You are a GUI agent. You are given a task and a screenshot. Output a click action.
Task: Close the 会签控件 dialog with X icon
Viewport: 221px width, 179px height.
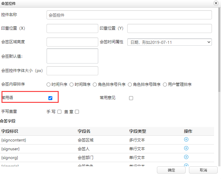tap(216, 3)
